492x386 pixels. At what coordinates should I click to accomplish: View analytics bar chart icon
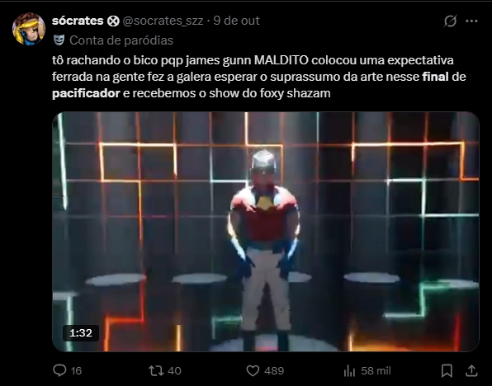[349, 371]
